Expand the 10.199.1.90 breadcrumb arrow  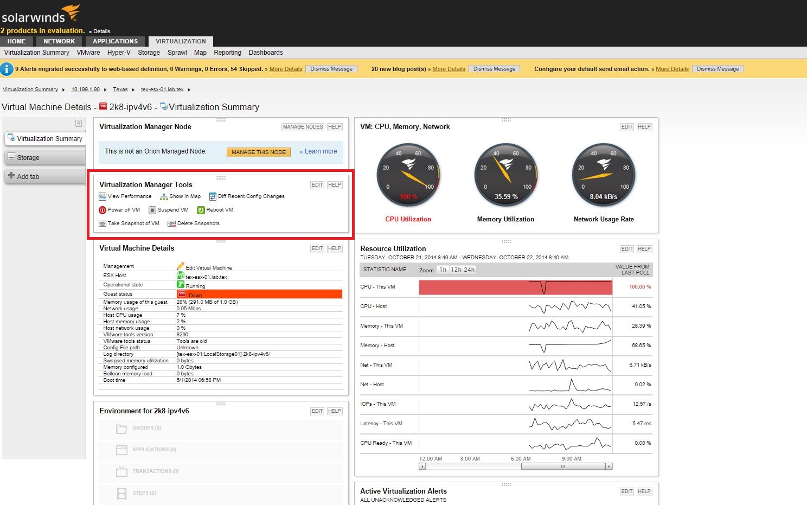tap(105, 90)
